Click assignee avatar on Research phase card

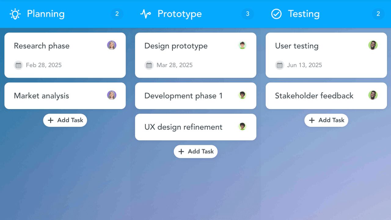[112, 45]
